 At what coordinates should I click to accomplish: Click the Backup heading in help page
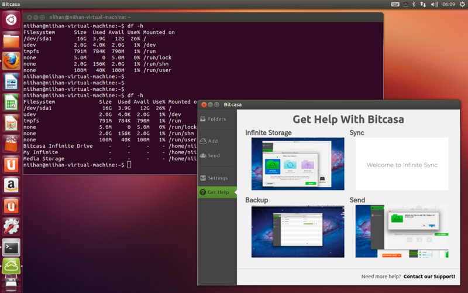pos(257,200)
